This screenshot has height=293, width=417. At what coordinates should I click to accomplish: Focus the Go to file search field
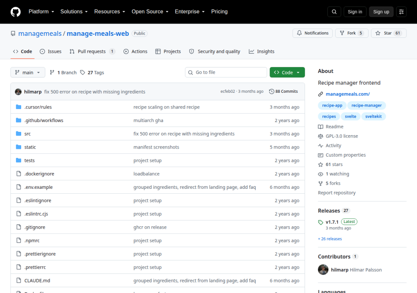(226, 72)
